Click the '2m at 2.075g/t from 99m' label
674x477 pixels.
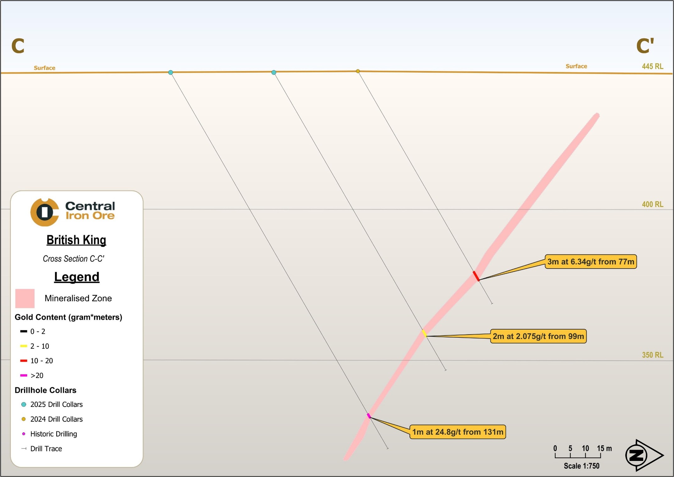[538, 336]
